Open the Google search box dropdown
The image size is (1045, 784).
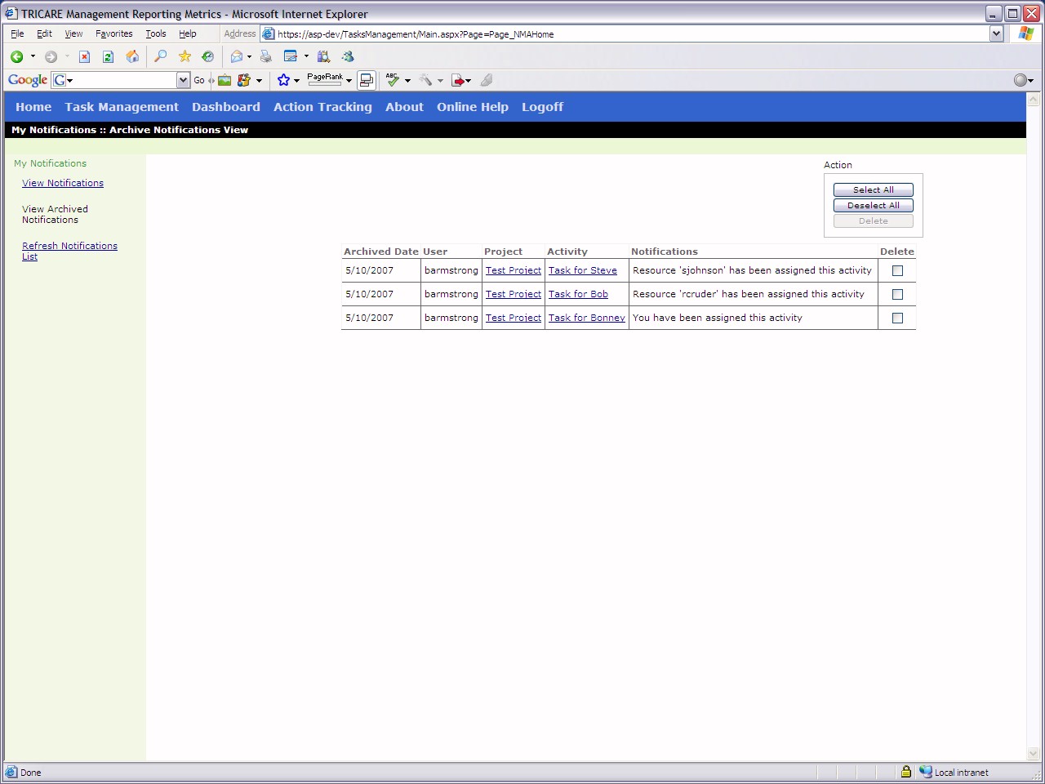183,80
